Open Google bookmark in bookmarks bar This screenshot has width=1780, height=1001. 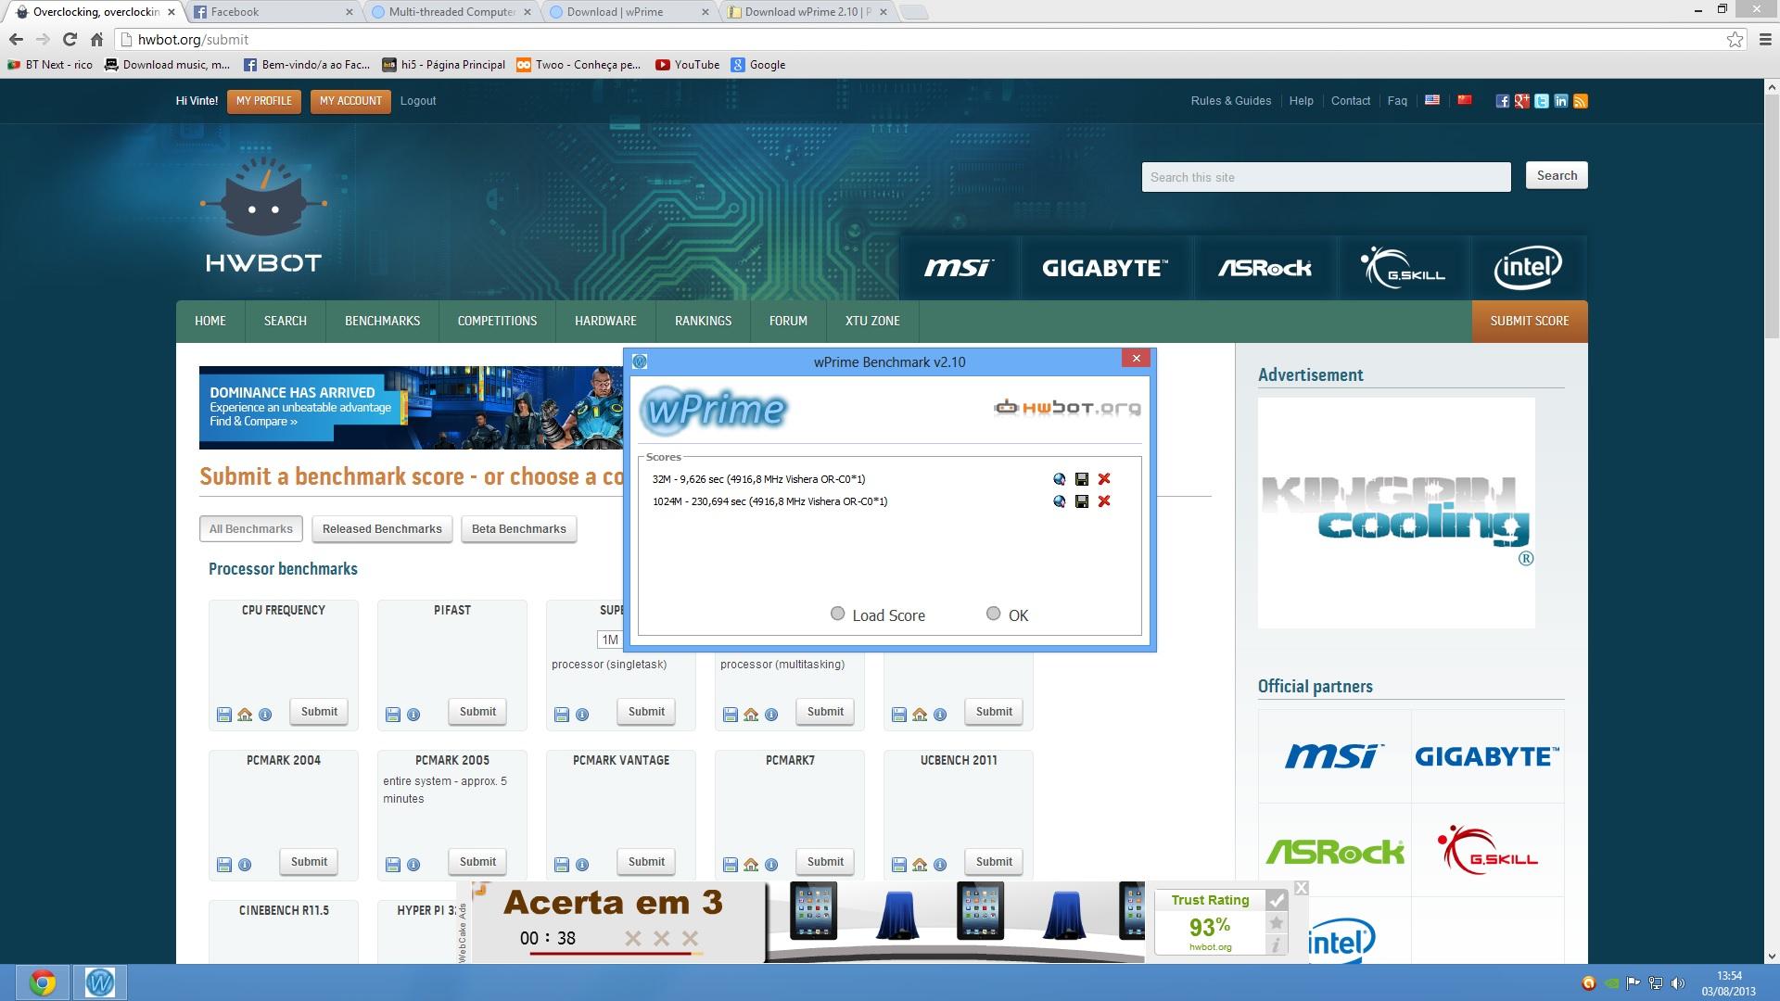[757, 65]
